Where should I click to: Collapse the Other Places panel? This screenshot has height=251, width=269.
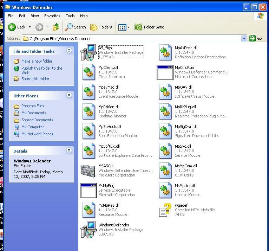click(69, 95)
